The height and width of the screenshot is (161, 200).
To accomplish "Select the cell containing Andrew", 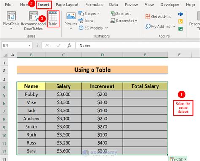I will pyautogui.click(x=31, y=118).
